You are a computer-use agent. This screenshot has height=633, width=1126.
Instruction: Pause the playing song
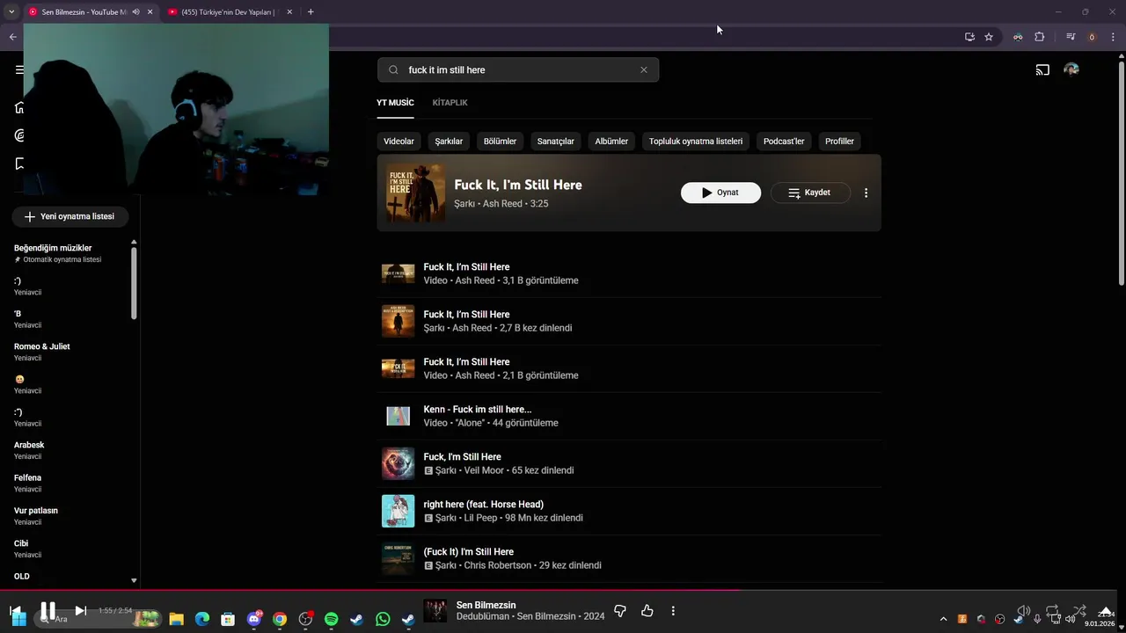coord(48,610)
